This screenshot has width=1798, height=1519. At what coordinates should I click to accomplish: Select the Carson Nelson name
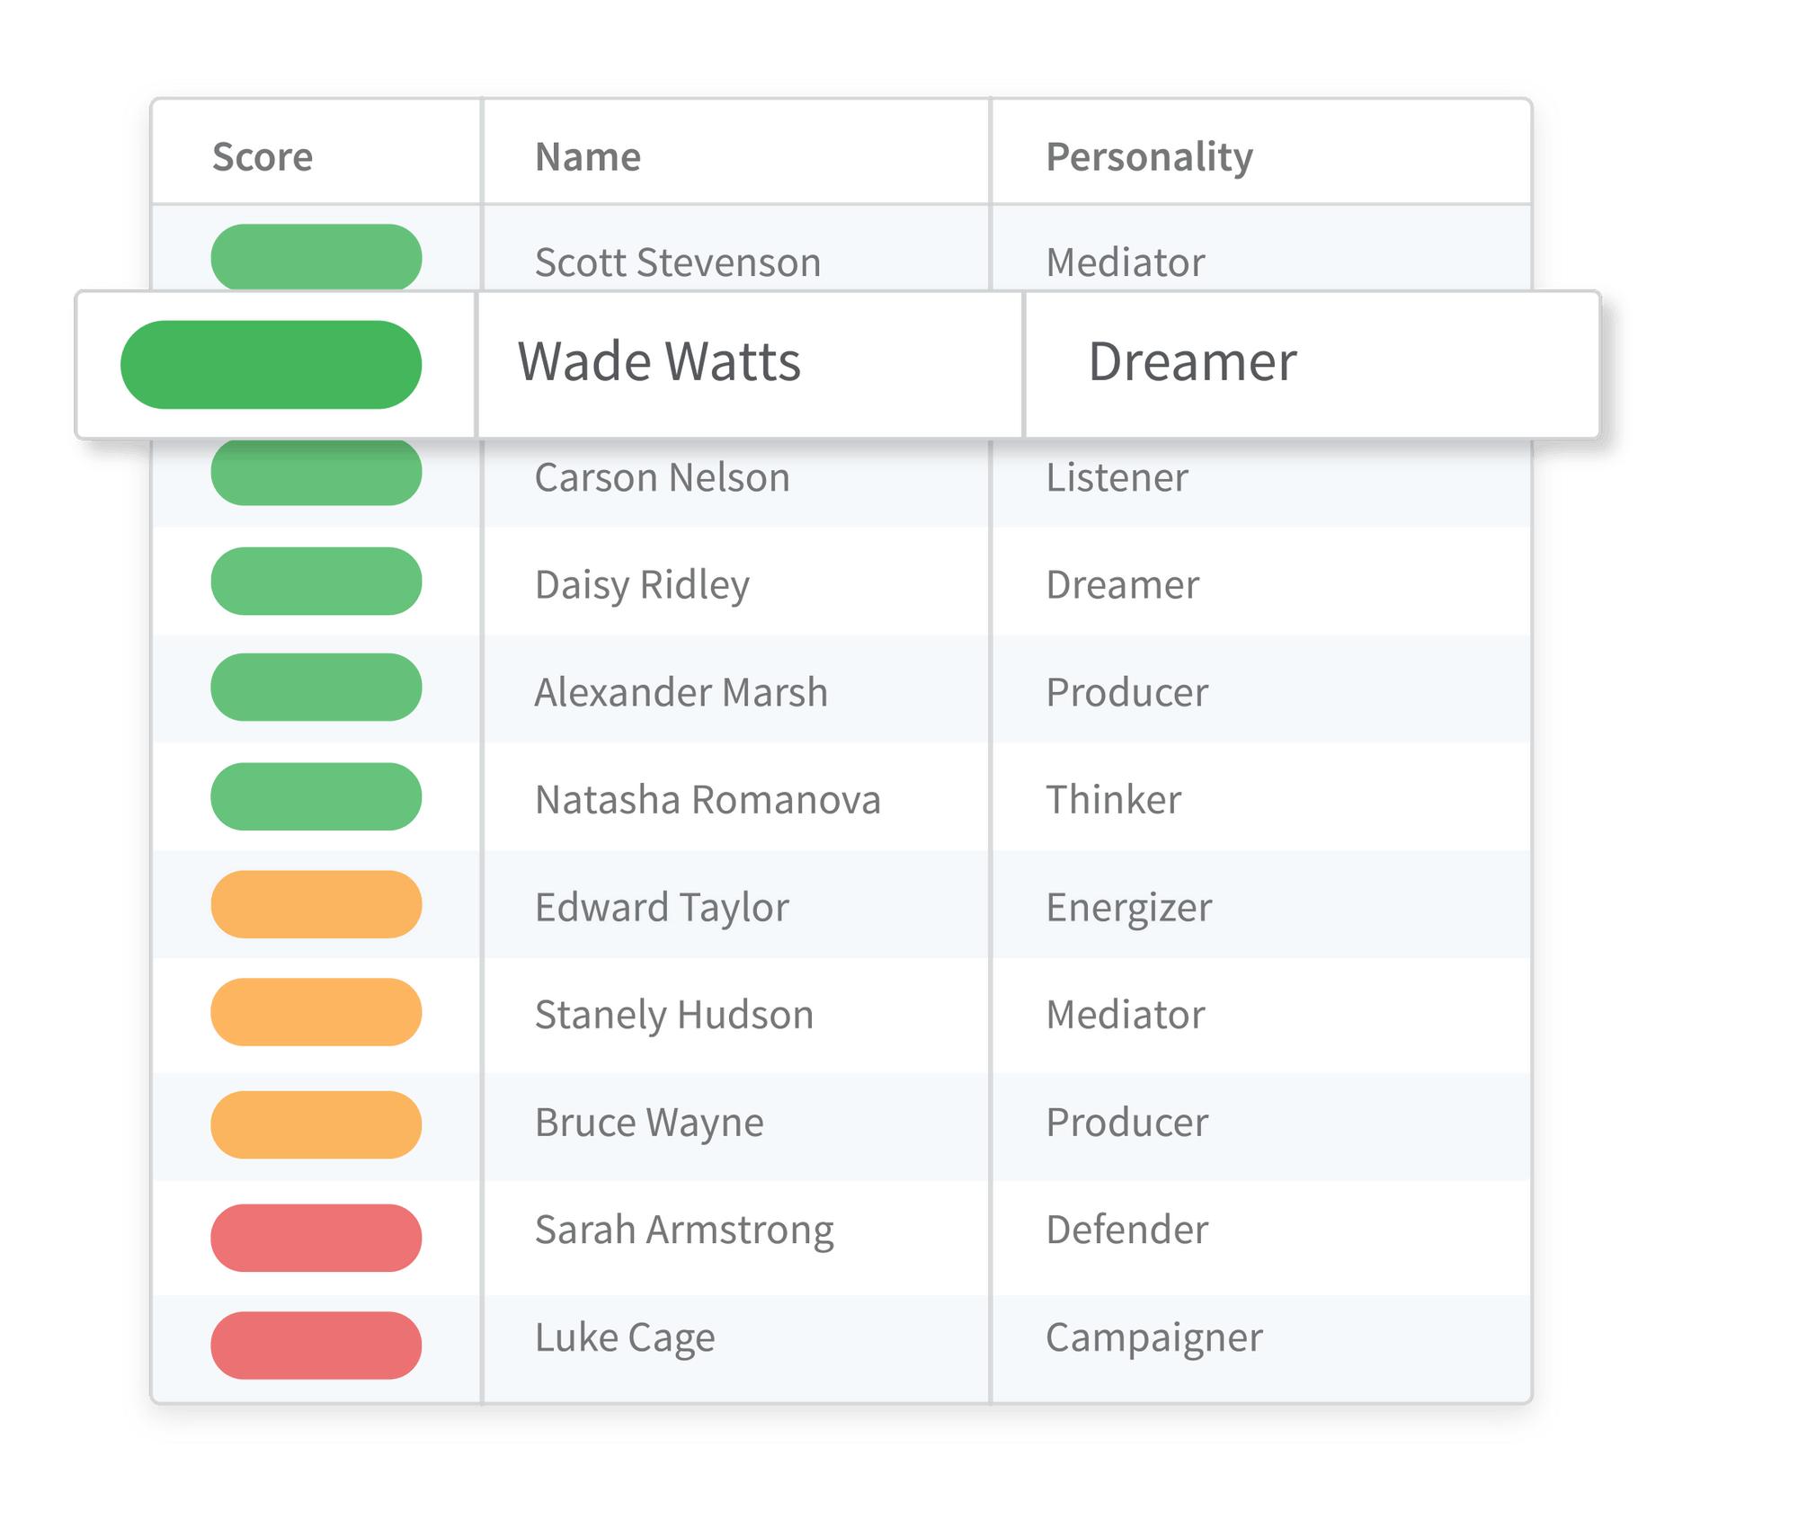point(663,477)
